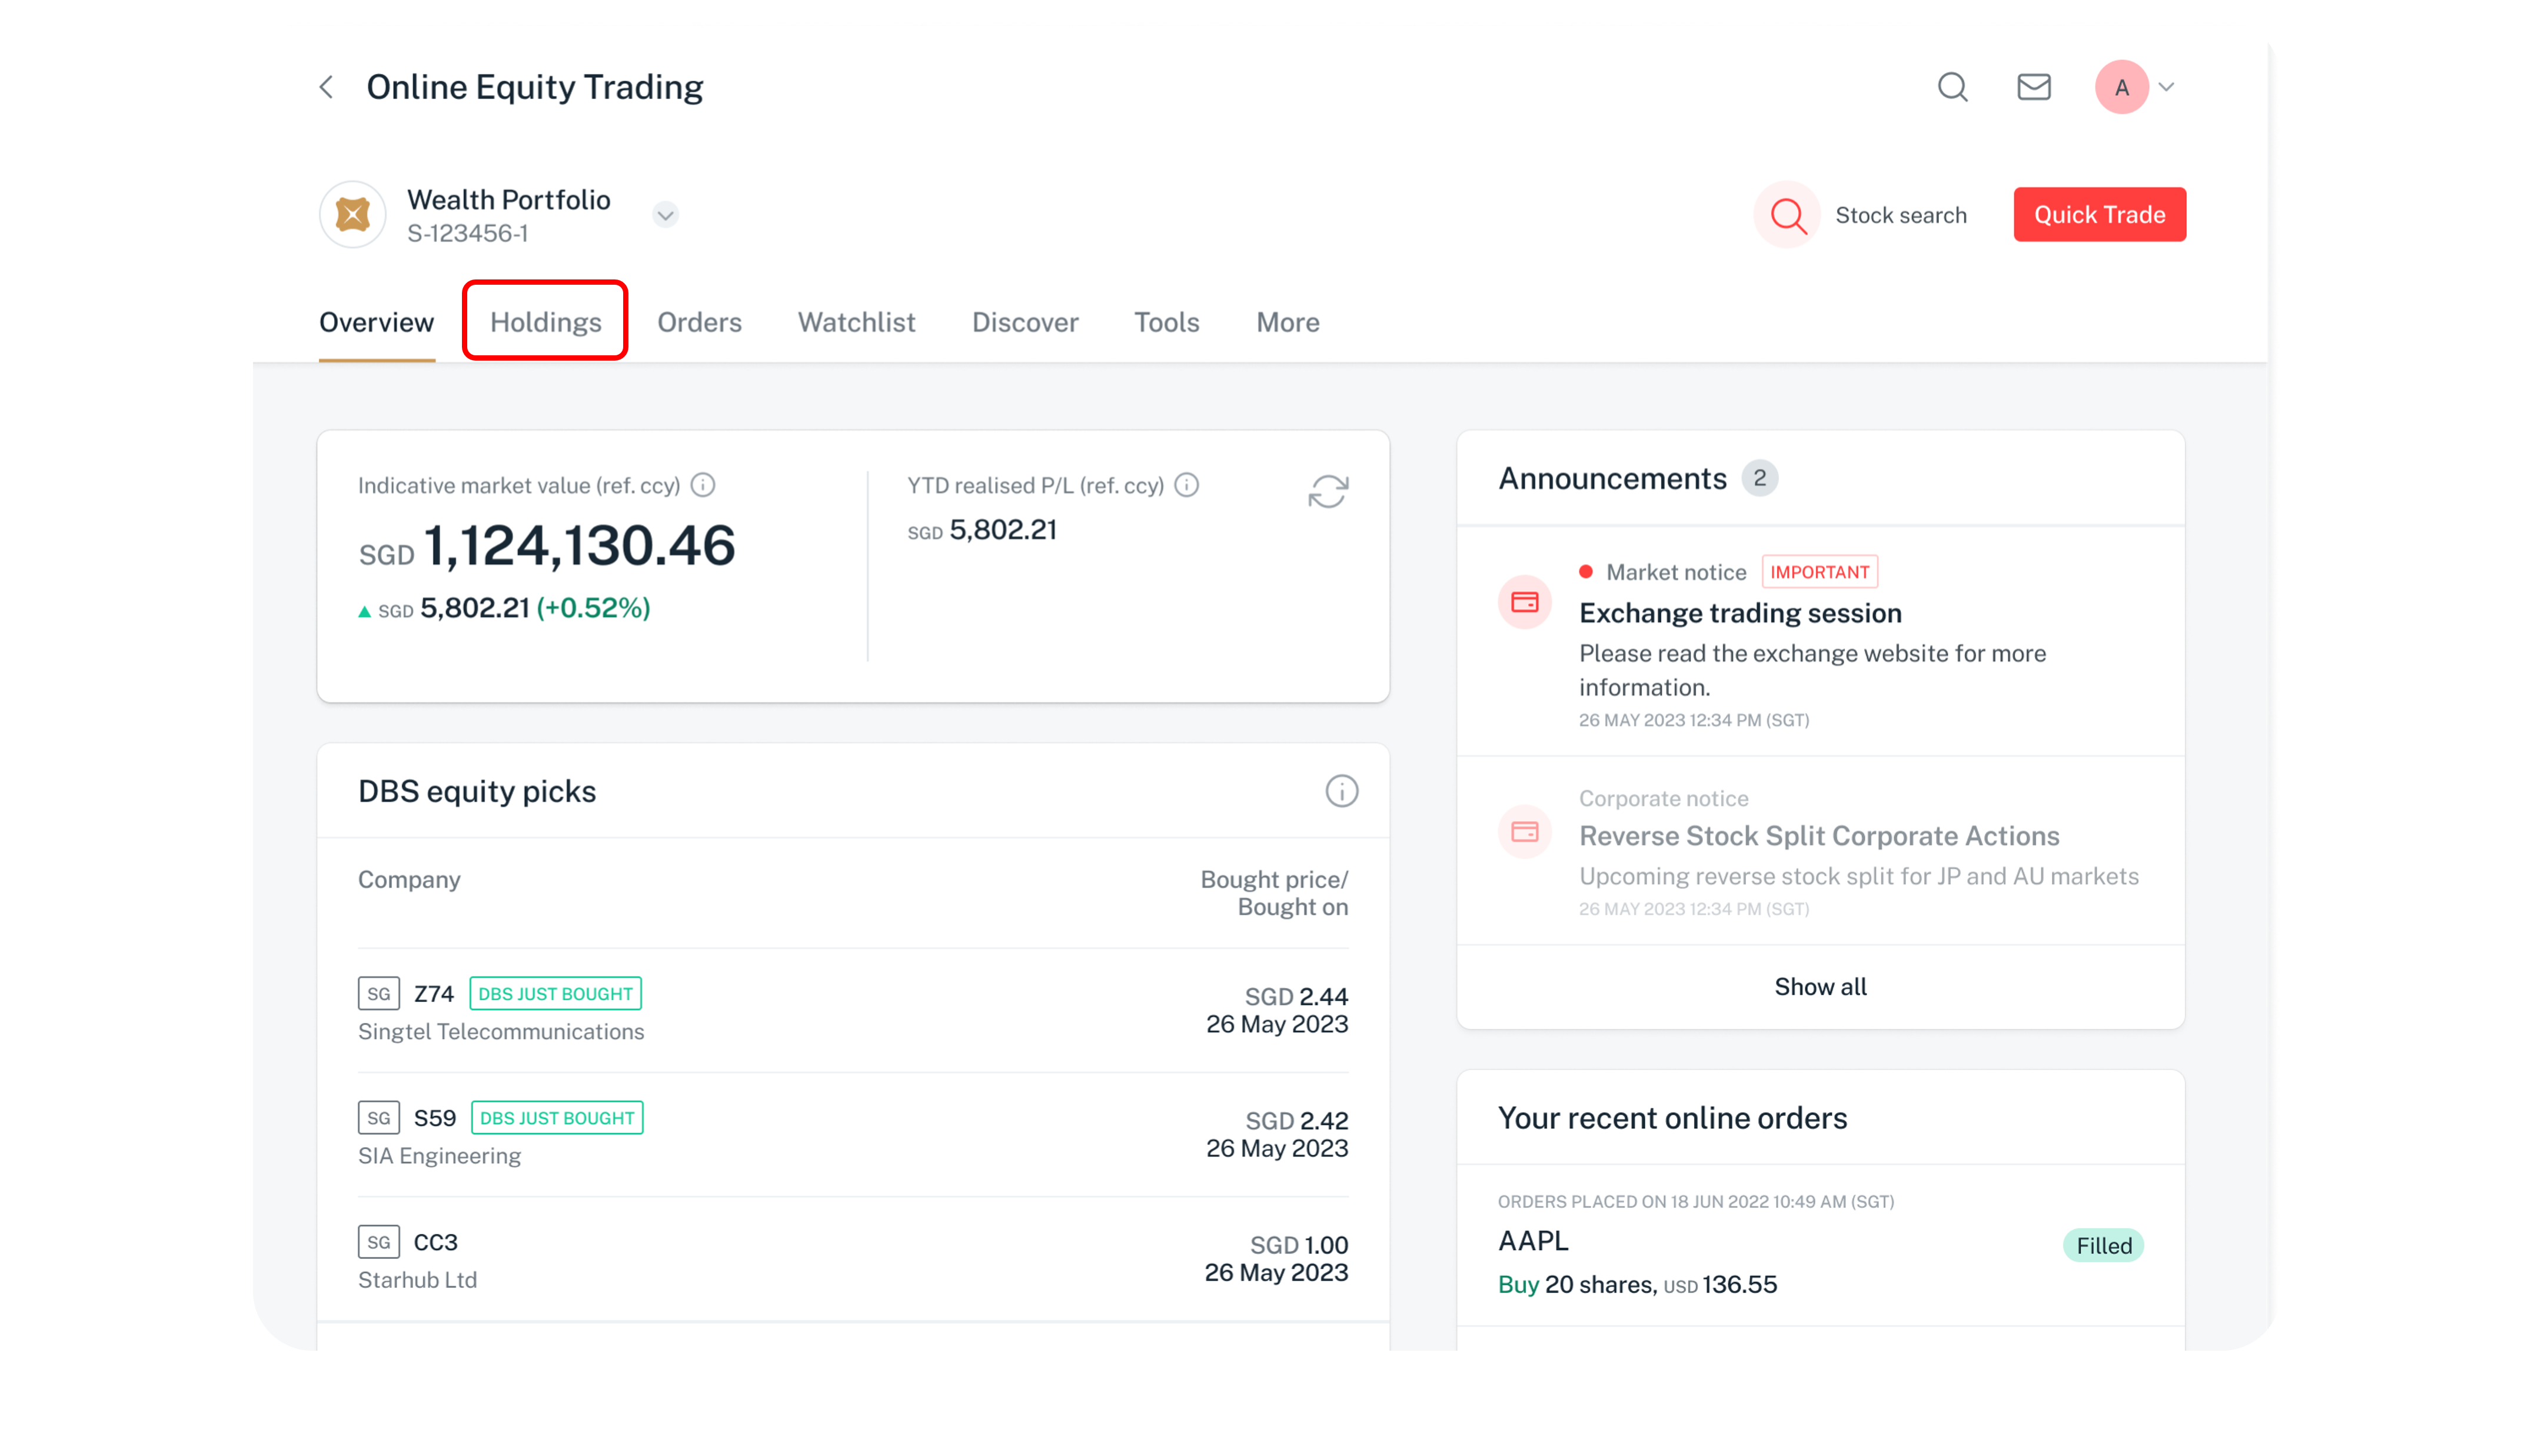Open the More tab
The width and height of the screenshot is (2528, 1456).
[x=1287, y=322]
